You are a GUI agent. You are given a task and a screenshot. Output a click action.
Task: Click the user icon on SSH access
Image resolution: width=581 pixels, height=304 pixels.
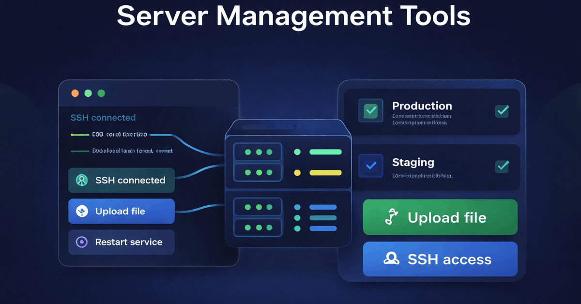click(x=391, y=258)
